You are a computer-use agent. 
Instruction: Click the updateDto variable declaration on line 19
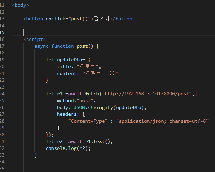pos(70,60)
